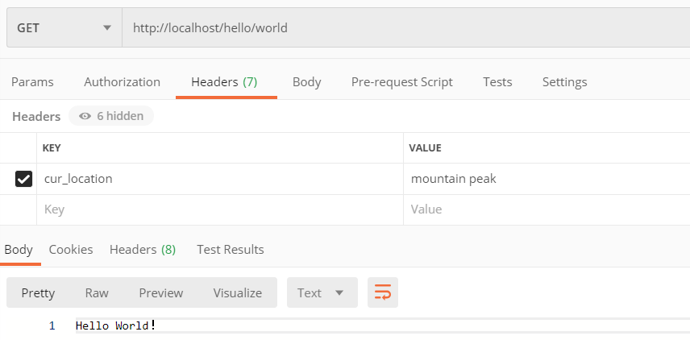690x340 pixels.
Task: Open the GET method dropdown
Action: 64,27
